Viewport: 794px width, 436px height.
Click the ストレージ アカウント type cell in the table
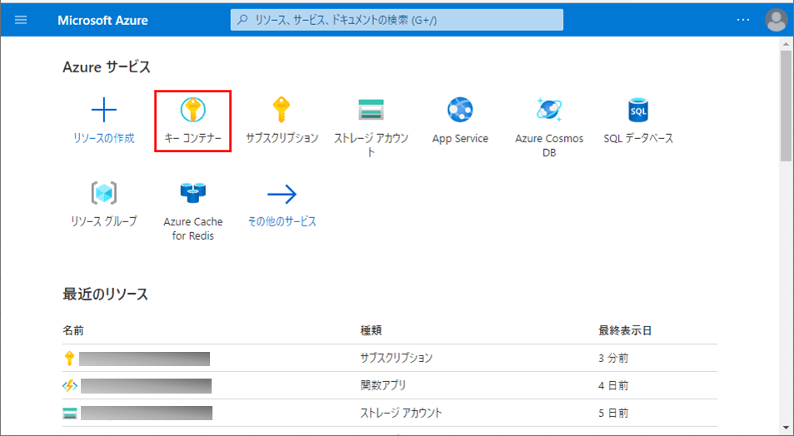tap(401, 413)
